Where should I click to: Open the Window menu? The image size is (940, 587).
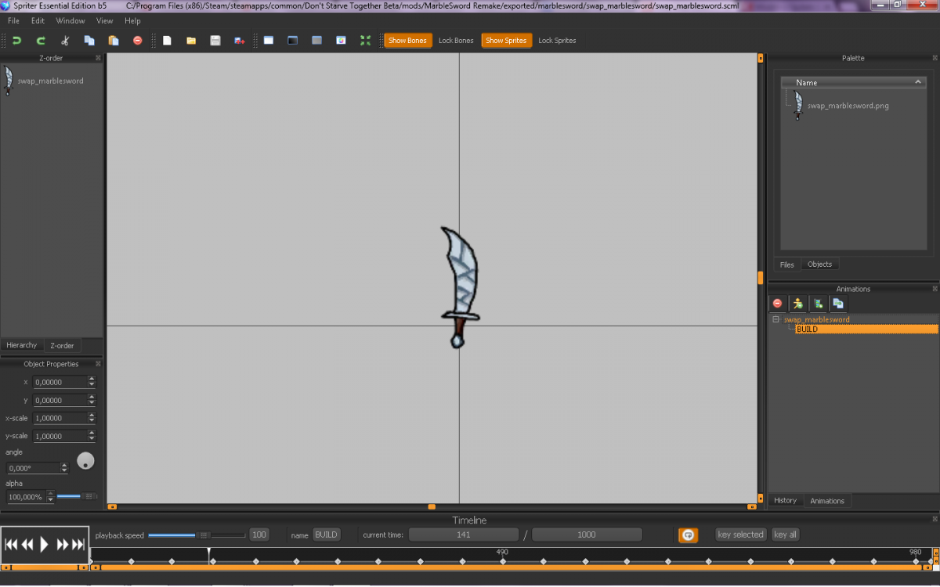[70, 20]
